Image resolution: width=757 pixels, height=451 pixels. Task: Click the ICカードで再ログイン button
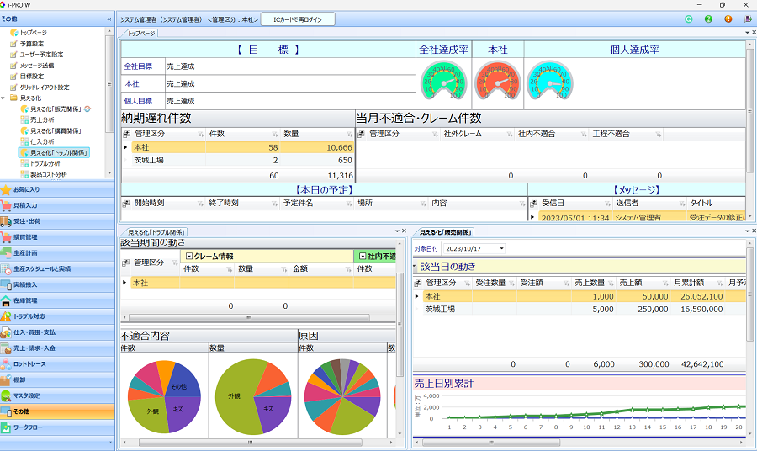(x=298, y=19)
